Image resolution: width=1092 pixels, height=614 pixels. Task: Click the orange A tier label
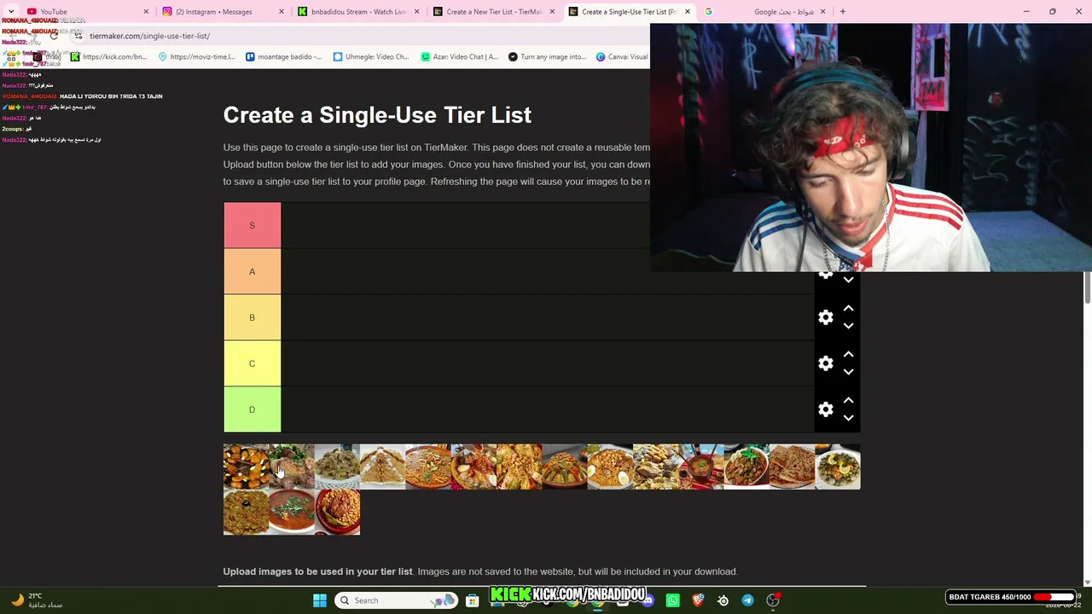pyautogui.click(x=252, y=271)
